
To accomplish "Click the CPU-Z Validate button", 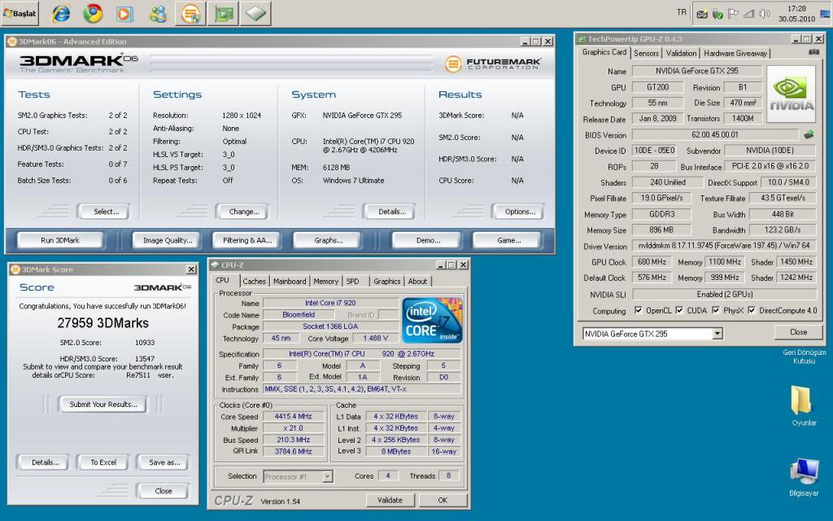I will [390, 501].
